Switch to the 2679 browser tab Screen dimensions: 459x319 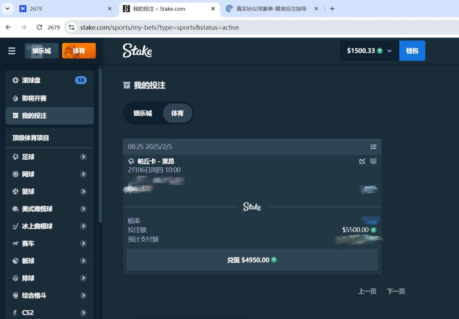[x=67, y=8]
